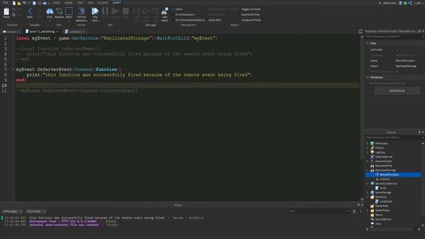Click the Explorer filter workspace field
425x239 pixels.
point(394,137)
